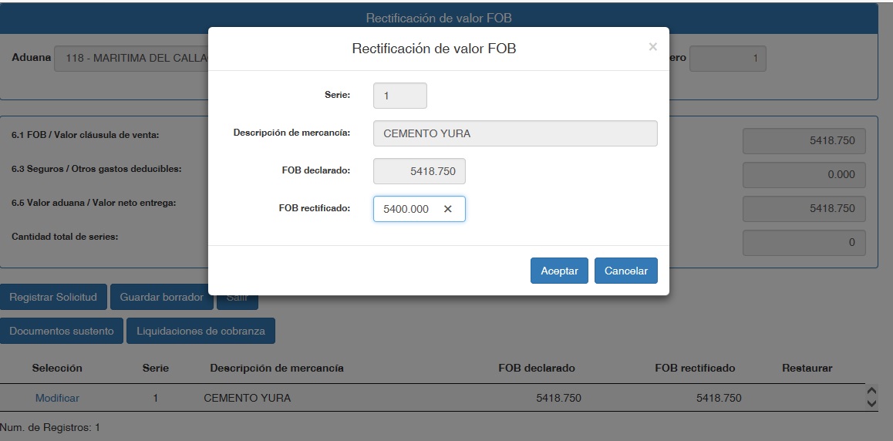Screen dimensions: 893x441
Task: Click the 6.3 Seguros value field
Action: [804, 174]
